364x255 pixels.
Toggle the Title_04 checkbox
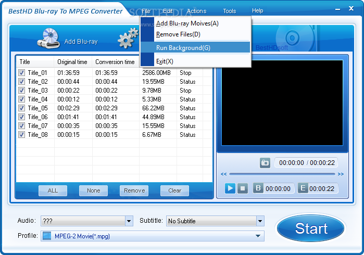(x=21, y=99)
